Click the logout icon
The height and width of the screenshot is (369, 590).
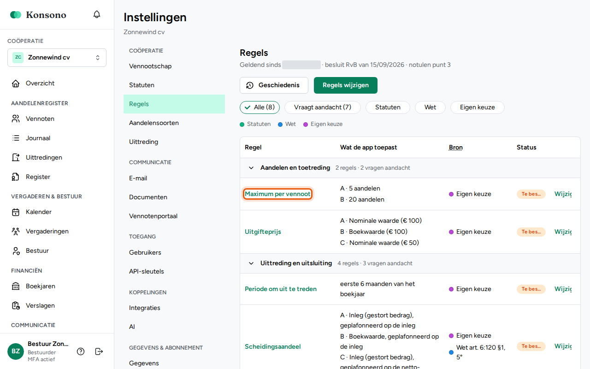(99, 351)
